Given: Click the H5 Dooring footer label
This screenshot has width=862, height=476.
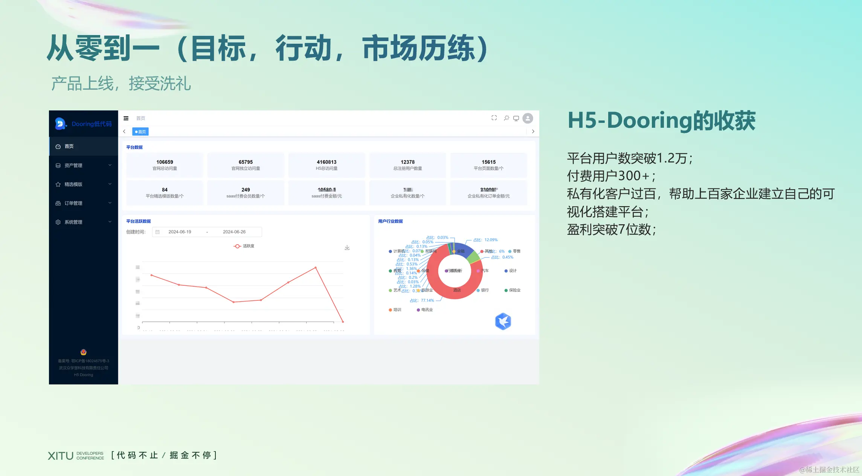Looking at the screenshot, I should click(x=84, y=375).
